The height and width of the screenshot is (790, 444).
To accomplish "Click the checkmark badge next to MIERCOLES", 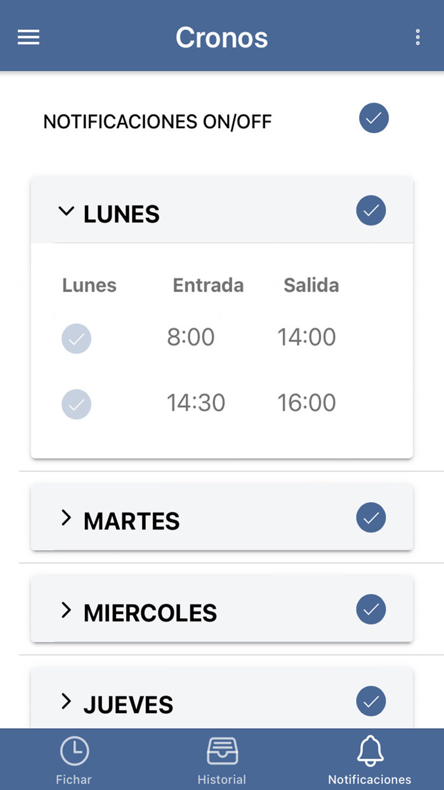I will click(371, 610).
